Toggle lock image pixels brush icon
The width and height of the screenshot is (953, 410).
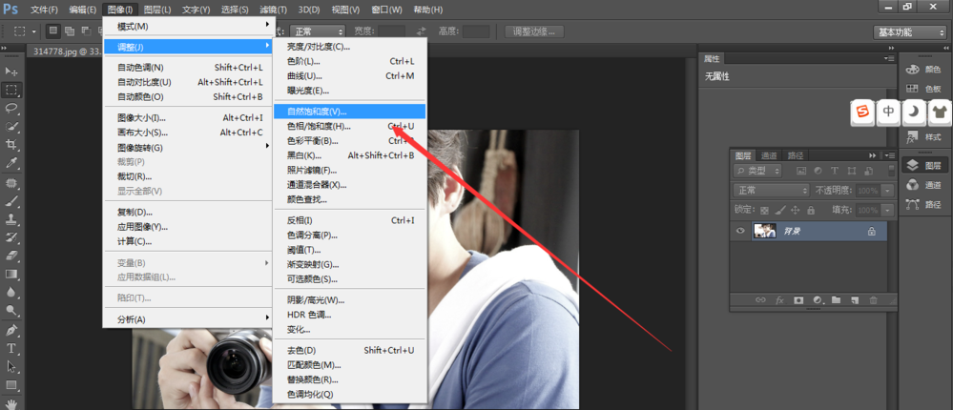click(x=780, y=210)
